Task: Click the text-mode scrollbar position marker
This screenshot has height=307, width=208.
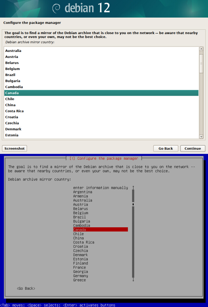Action: 133,204
